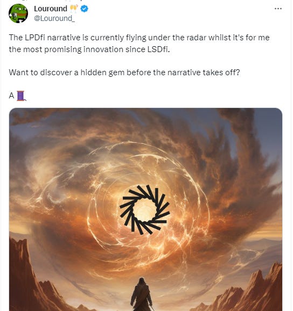Open the Pepe frog profile avatar

[x=18, y=13]
